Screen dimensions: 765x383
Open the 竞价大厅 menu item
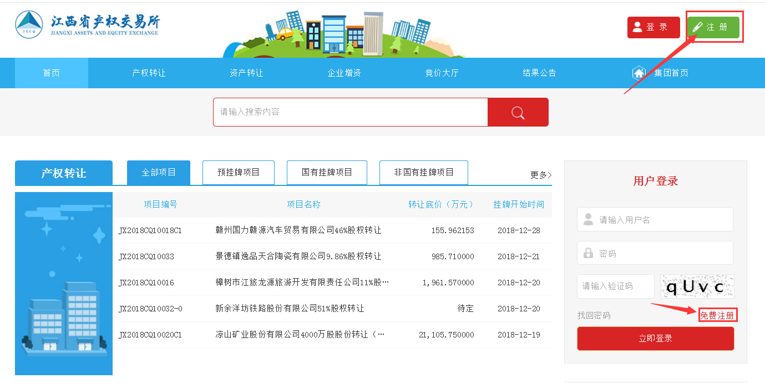coord(442,73)
